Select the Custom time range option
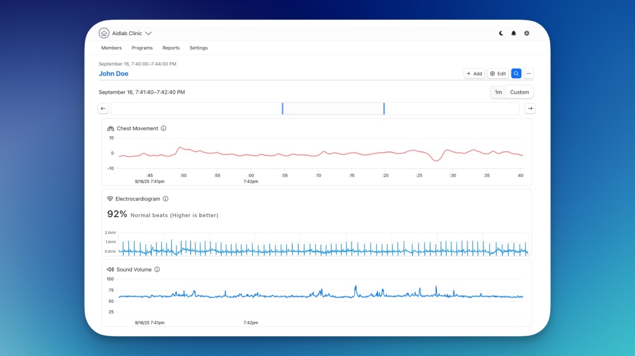This screenshot has height=356, width=635. pyautogui.click(x=519, y=93)
